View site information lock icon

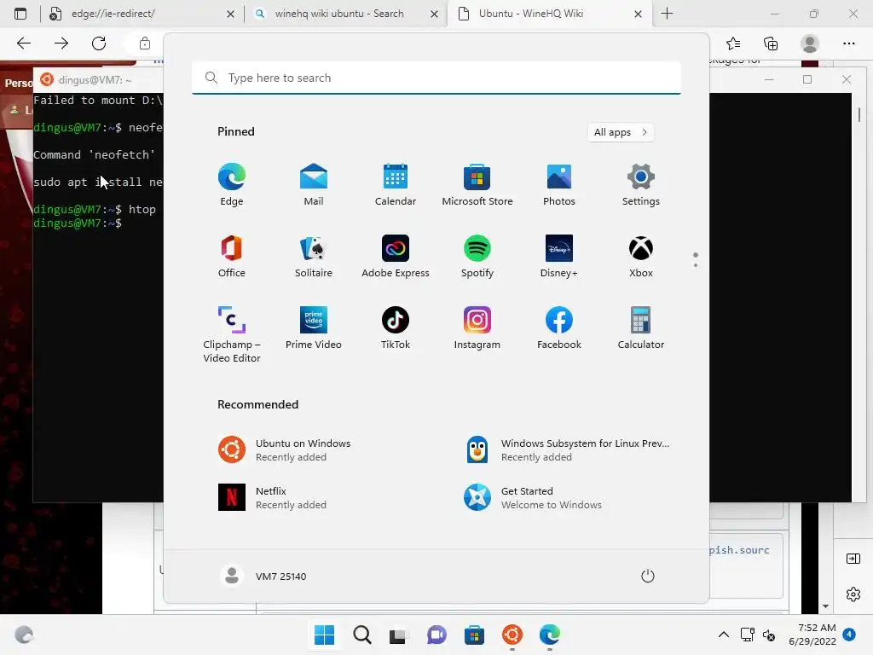point(145,43)
